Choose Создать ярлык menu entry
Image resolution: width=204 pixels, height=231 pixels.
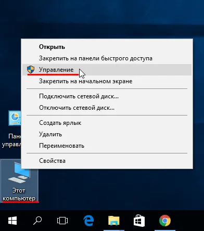click(107, 123)
